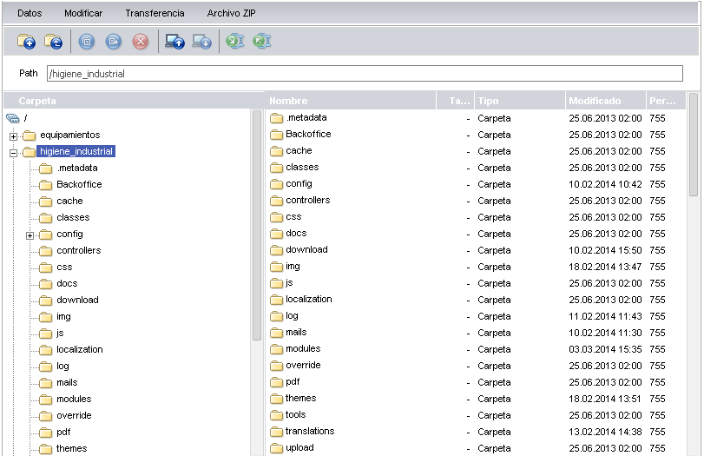Select the tools row in file list

476,415
